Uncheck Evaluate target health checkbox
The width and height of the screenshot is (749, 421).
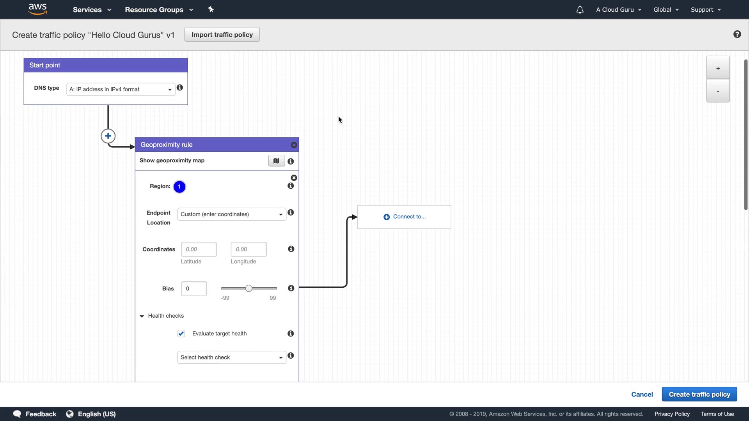181,333
